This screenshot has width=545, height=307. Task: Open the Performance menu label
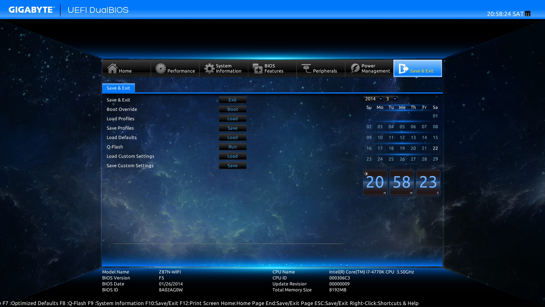[181, 71]
